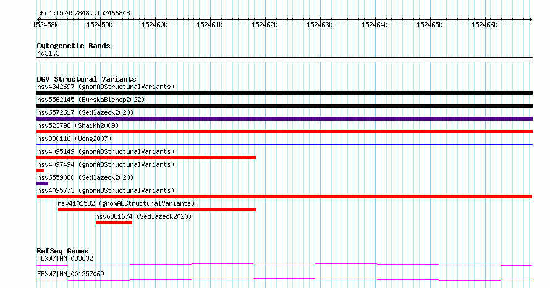Click the 4q31.3 band label
550x288 pixels.
[x=48, y=53]
